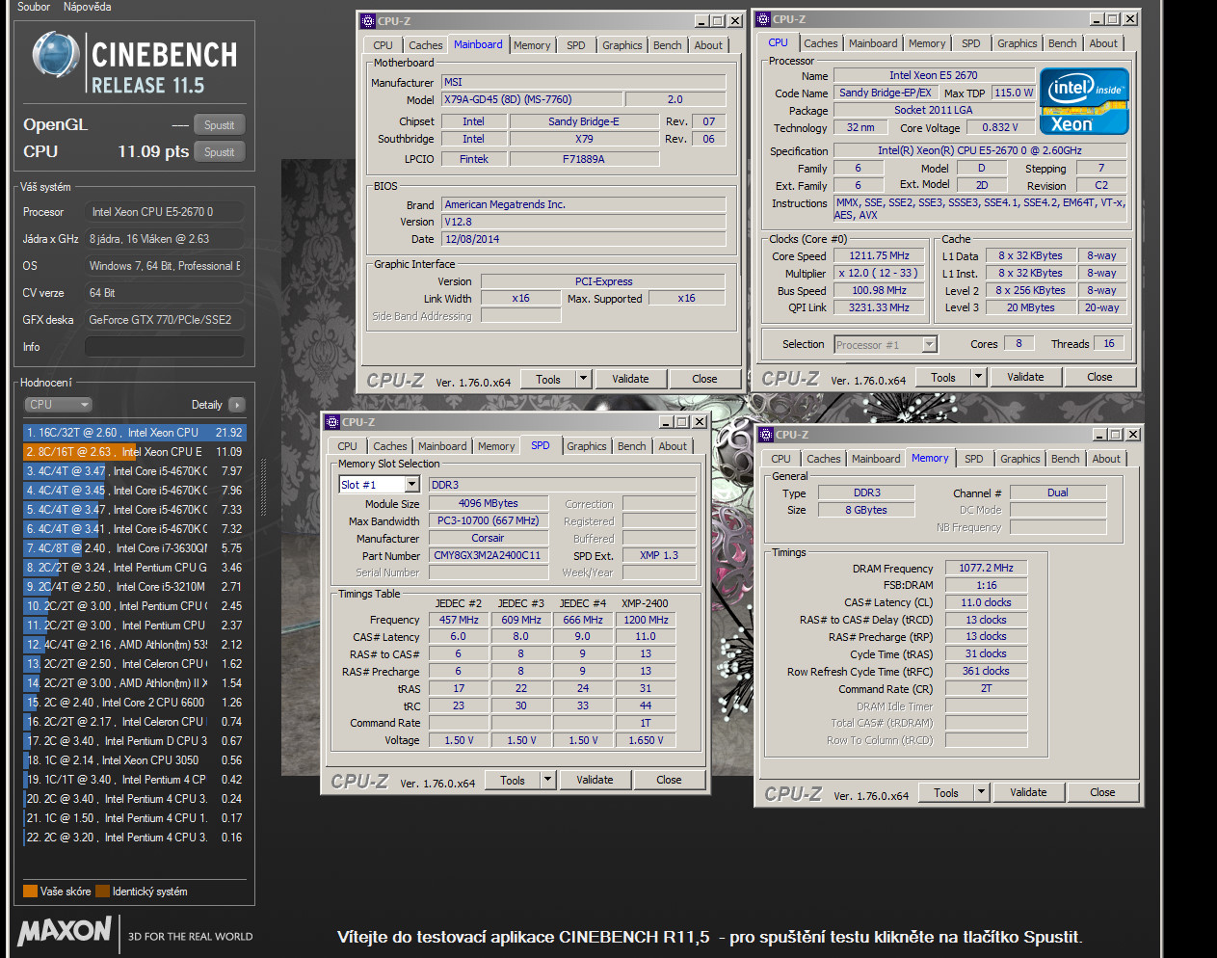This screenshot has height=958, width=1217.
Task: Click the Specification field Xeon E5-2670
Action: coord(979,151)
